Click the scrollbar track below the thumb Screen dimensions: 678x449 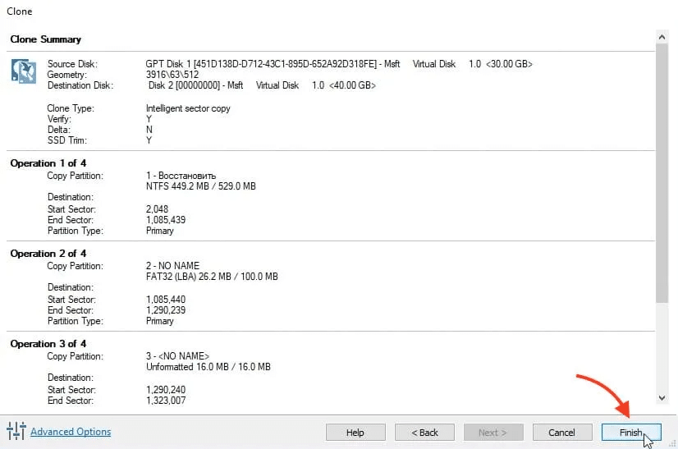663,345
